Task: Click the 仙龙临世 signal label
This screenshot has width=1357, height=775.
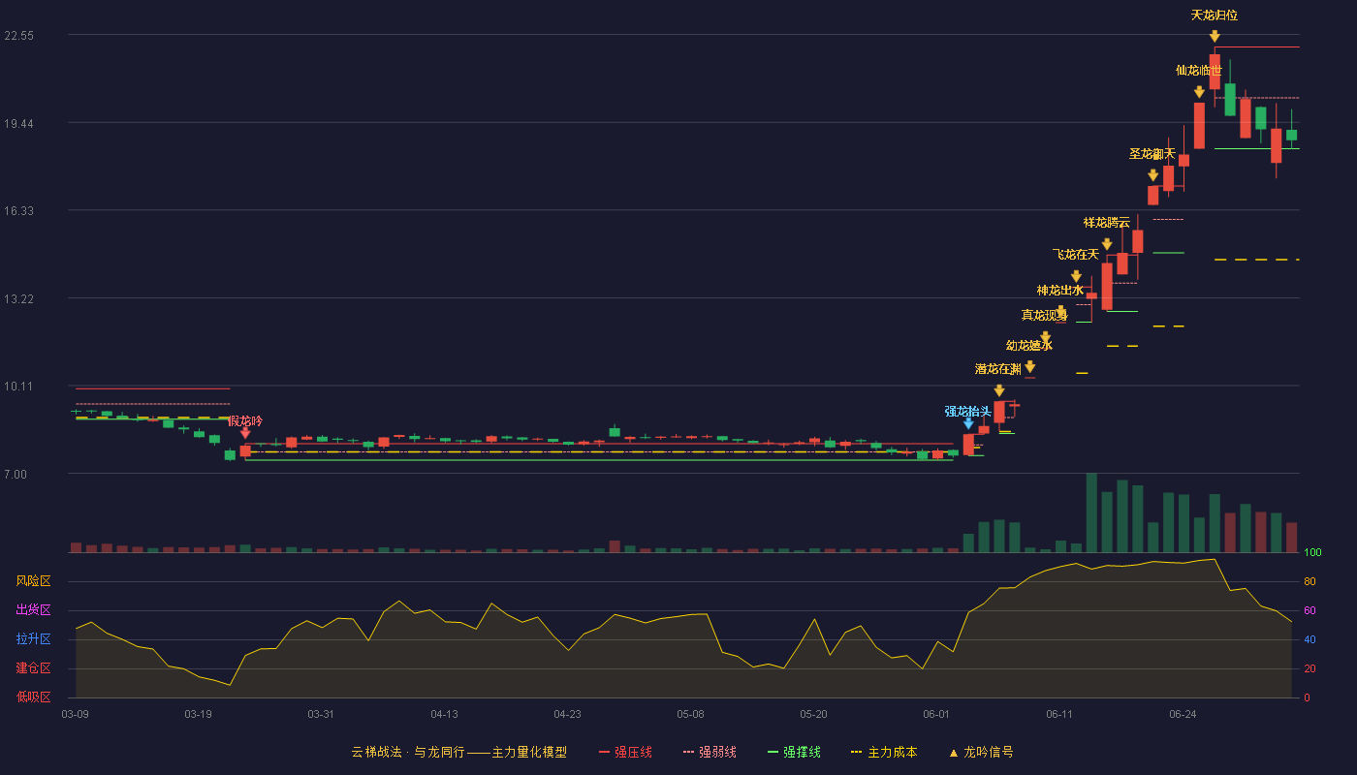Action: [1199, 71]
